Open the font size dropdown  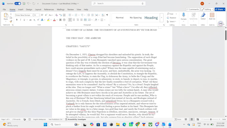pyautogui.click(x=39, y=15)
